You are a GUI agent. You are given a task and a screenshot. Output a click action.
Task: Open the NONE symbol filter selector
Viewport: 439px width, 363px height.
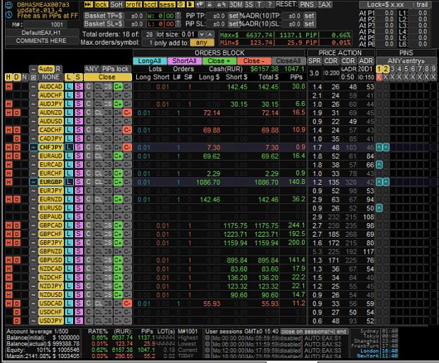[x=51, y=77]
